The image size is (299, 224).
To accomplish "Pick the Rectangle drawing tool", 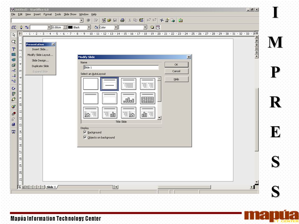I will pos(13,54).
